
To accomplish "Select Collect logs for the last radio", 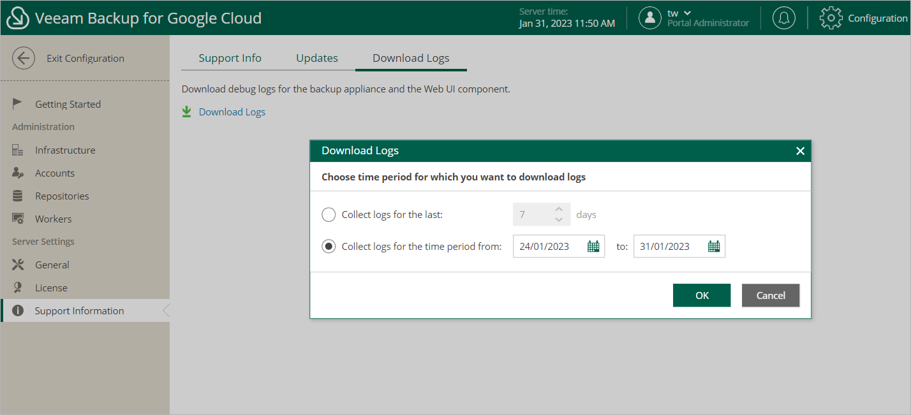I will (x=329, y=215).
